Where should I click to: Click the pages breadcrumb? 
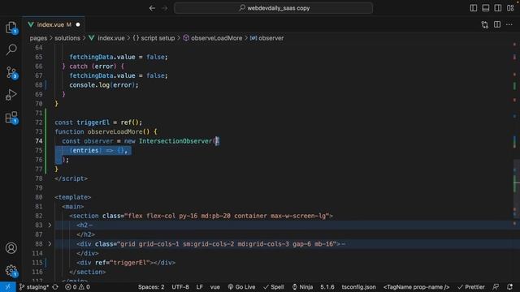[x=38, y=38]
